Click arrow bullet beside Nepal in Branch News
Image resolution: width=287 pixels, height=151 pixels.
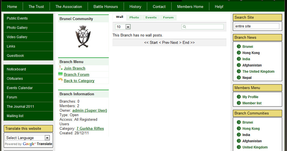[x=239, y=77]
